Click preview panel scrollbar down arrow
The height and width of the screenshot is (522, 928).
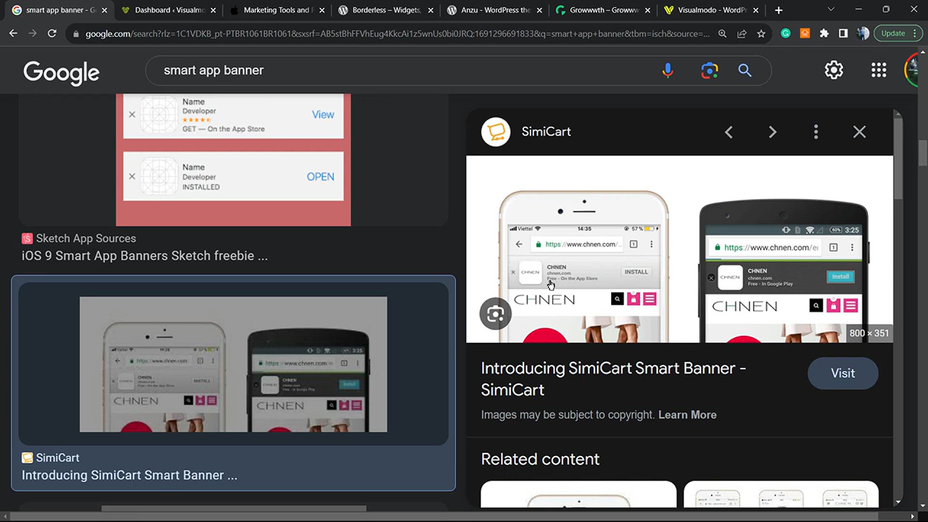(898, 502)
